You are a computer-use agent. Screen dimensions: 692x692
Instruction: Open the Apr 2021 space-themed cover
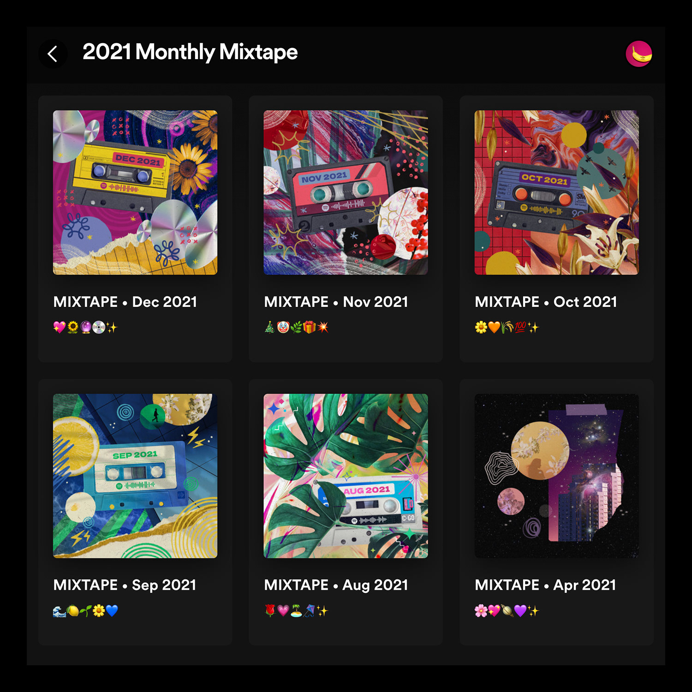point(556,476)
